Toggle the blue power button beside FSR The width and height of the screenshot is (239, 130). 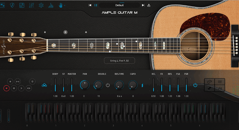click(x=195, y=85)
